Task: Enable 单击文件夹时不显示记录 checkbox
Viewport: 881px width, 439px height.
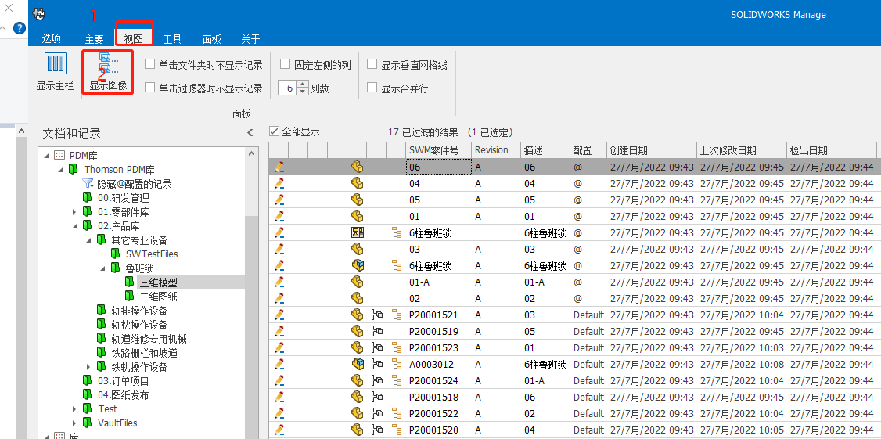Action: pos(150,65)
